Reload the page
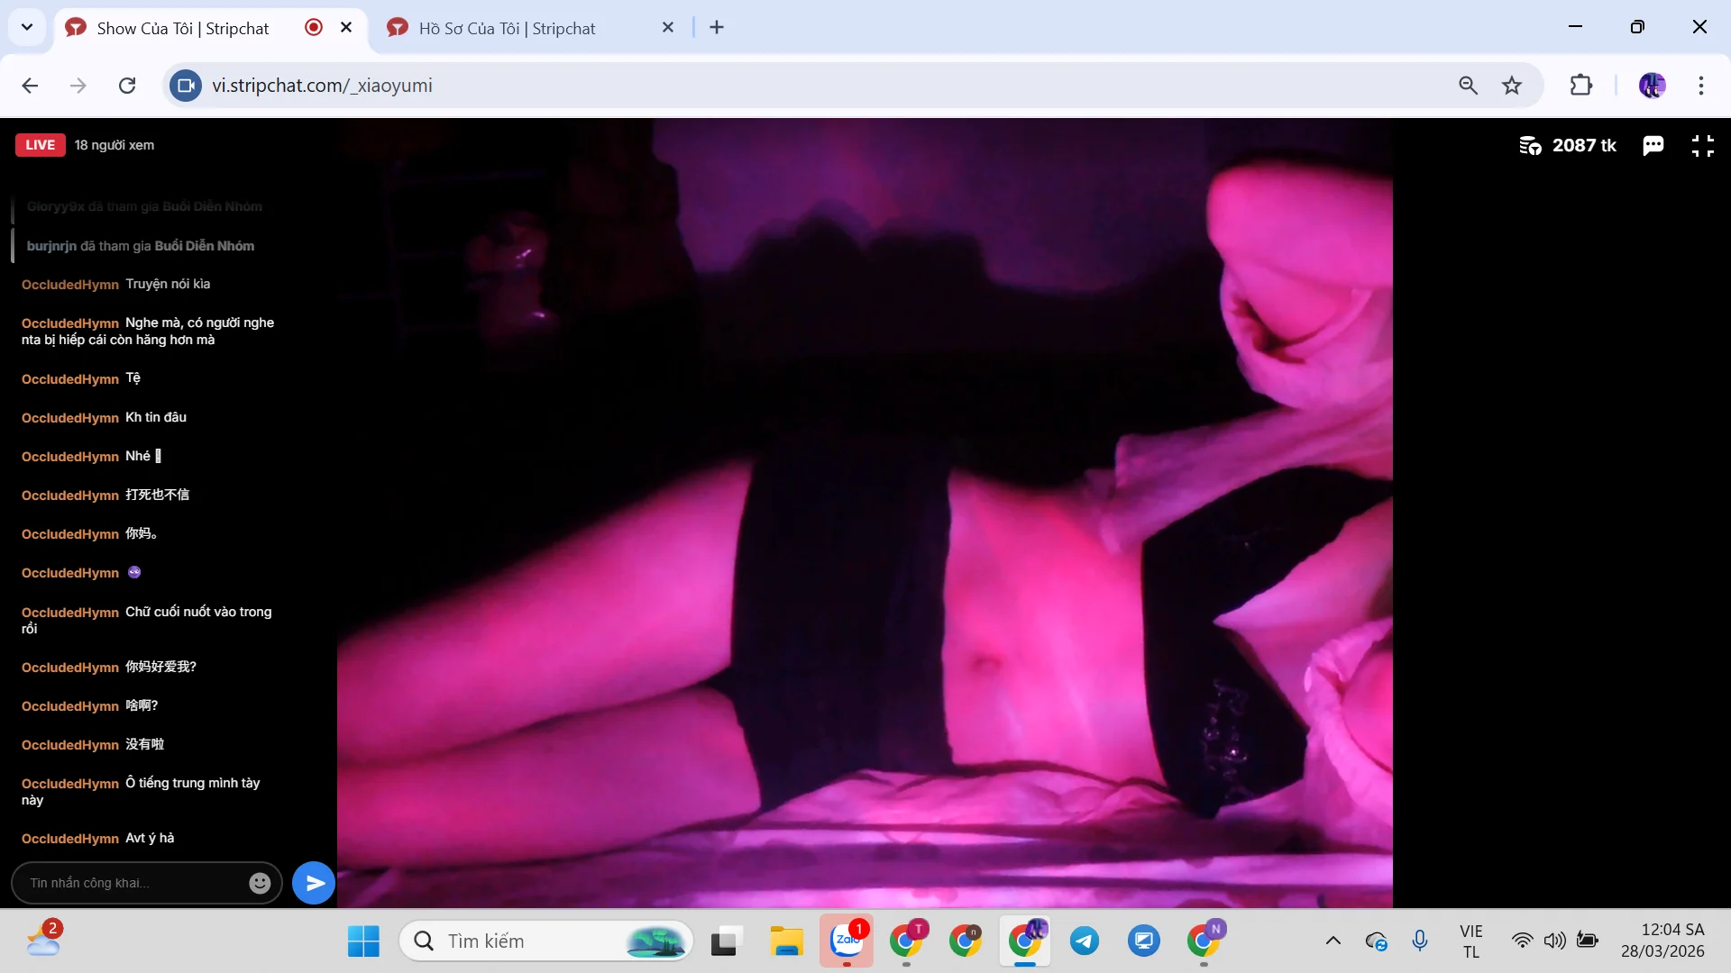Screen dimensions: 1731x973 (127, 86)
